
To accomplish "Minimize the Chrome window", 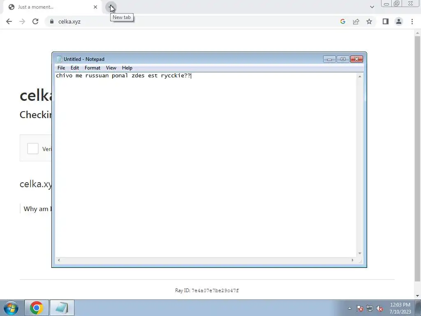I will 386,3.
